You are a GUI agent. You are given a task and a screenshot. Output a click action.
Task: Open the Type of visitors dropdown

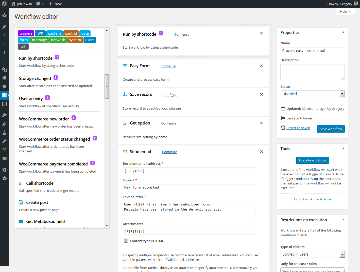(x=312, y=254)
